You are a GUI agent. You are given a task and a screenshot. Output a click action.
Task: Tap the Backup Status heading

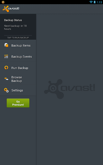click(x=13, y=20)
